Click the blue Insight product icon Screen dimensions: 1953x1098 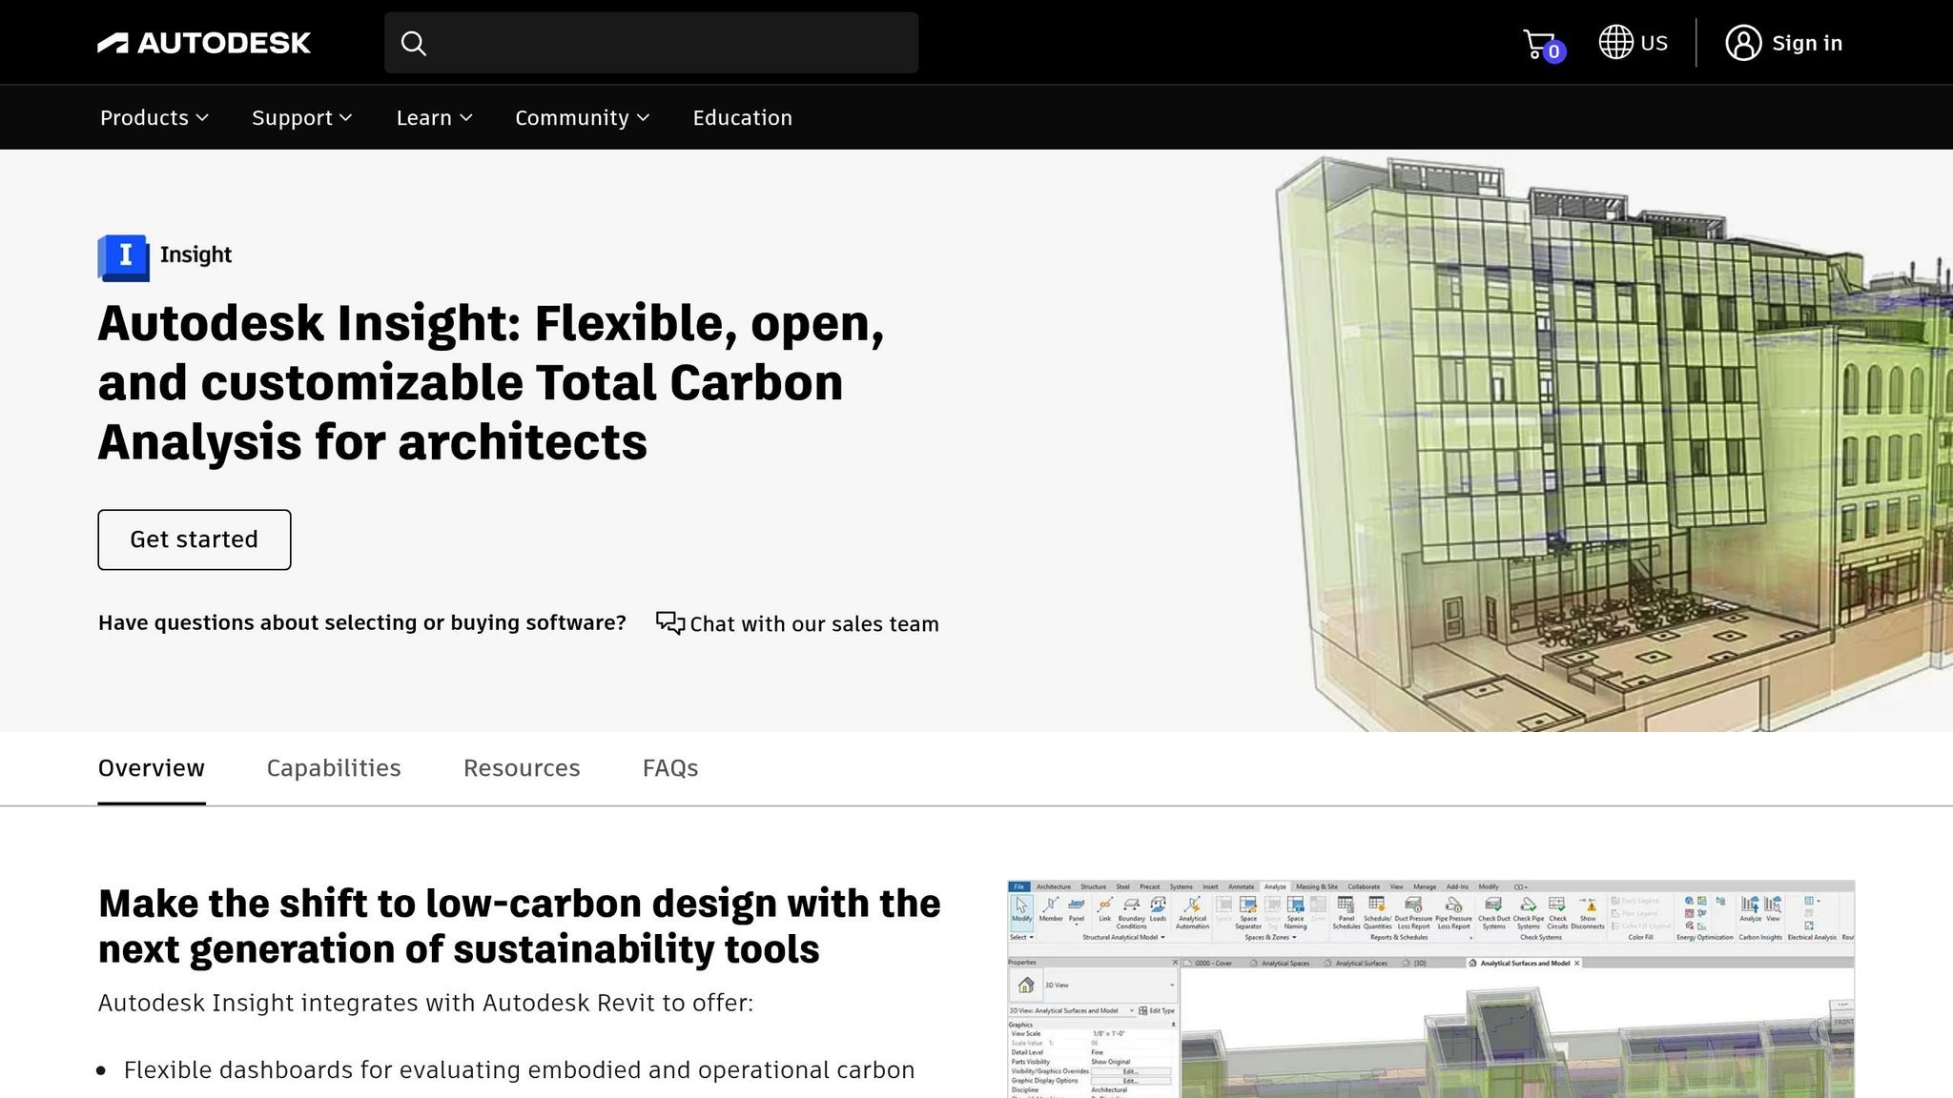point(123,257)
